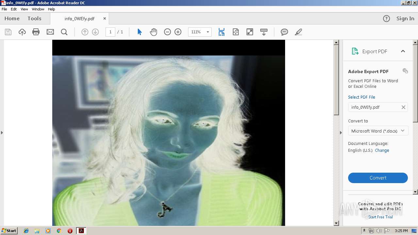Open File Explorer folder in taskbar
Image resolution: width=418 pixels, height=235 pixels.
(37, 231)
